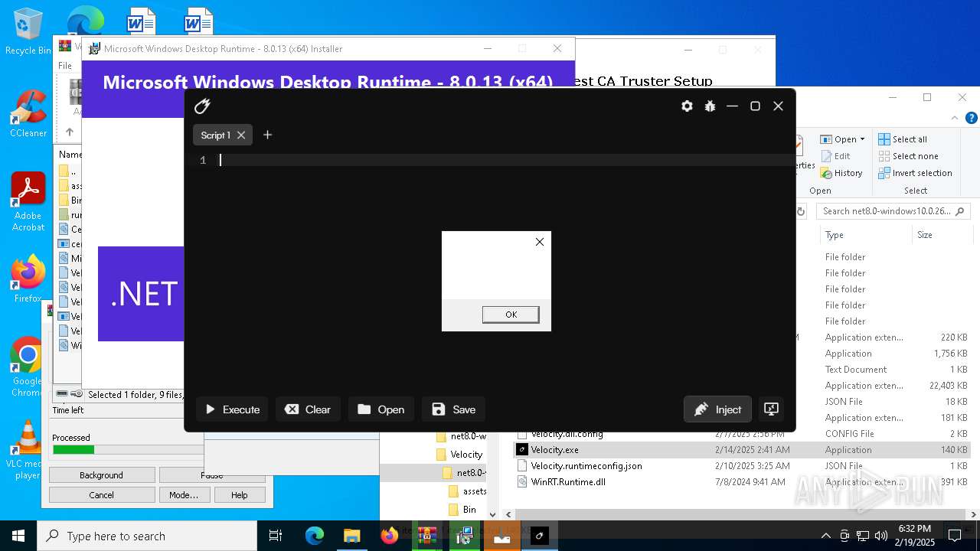Image resolution: width=980 pixels, height=551 pixels.
Task: Open Adobe Acrobat desktop shortcut
Action: (x=28, y=201)
